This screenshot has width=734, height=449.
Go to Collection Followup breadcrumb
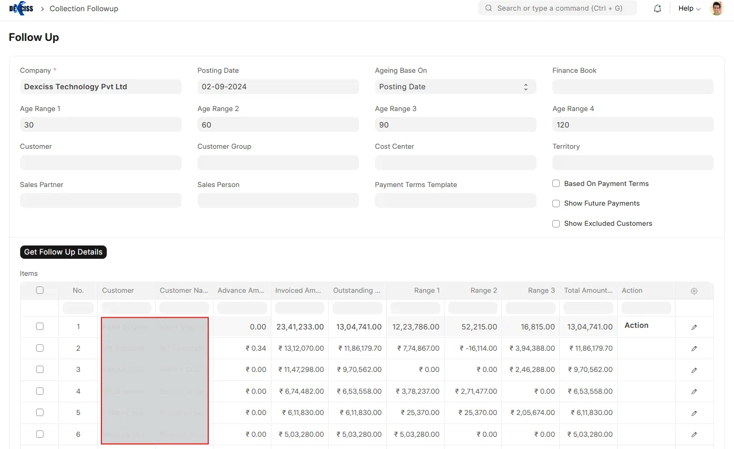[x=84, y=9]
